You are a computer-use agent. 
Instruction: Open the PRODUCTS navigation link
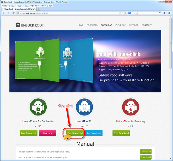[x=92, y=25]
